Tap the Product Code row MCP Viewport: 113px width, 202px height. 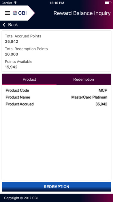pyautogui.click(x=56, y=91)
